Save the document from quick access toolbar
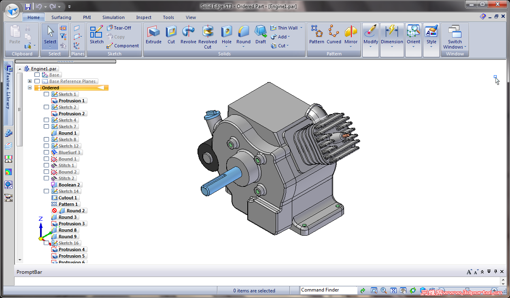The width and height of the screenshot is (510, 298). pos(28,6)
